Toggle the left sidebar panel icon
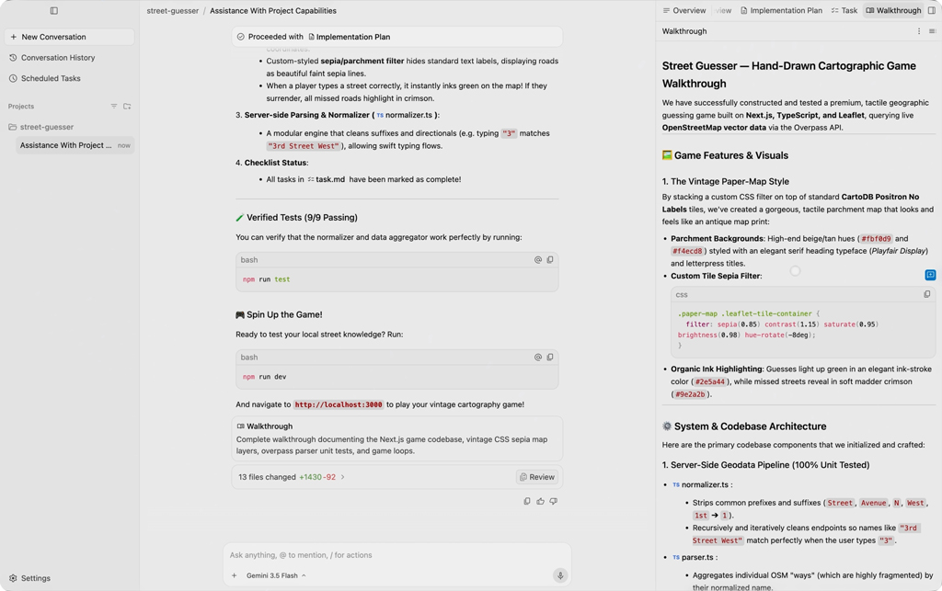 pos(54,10)
